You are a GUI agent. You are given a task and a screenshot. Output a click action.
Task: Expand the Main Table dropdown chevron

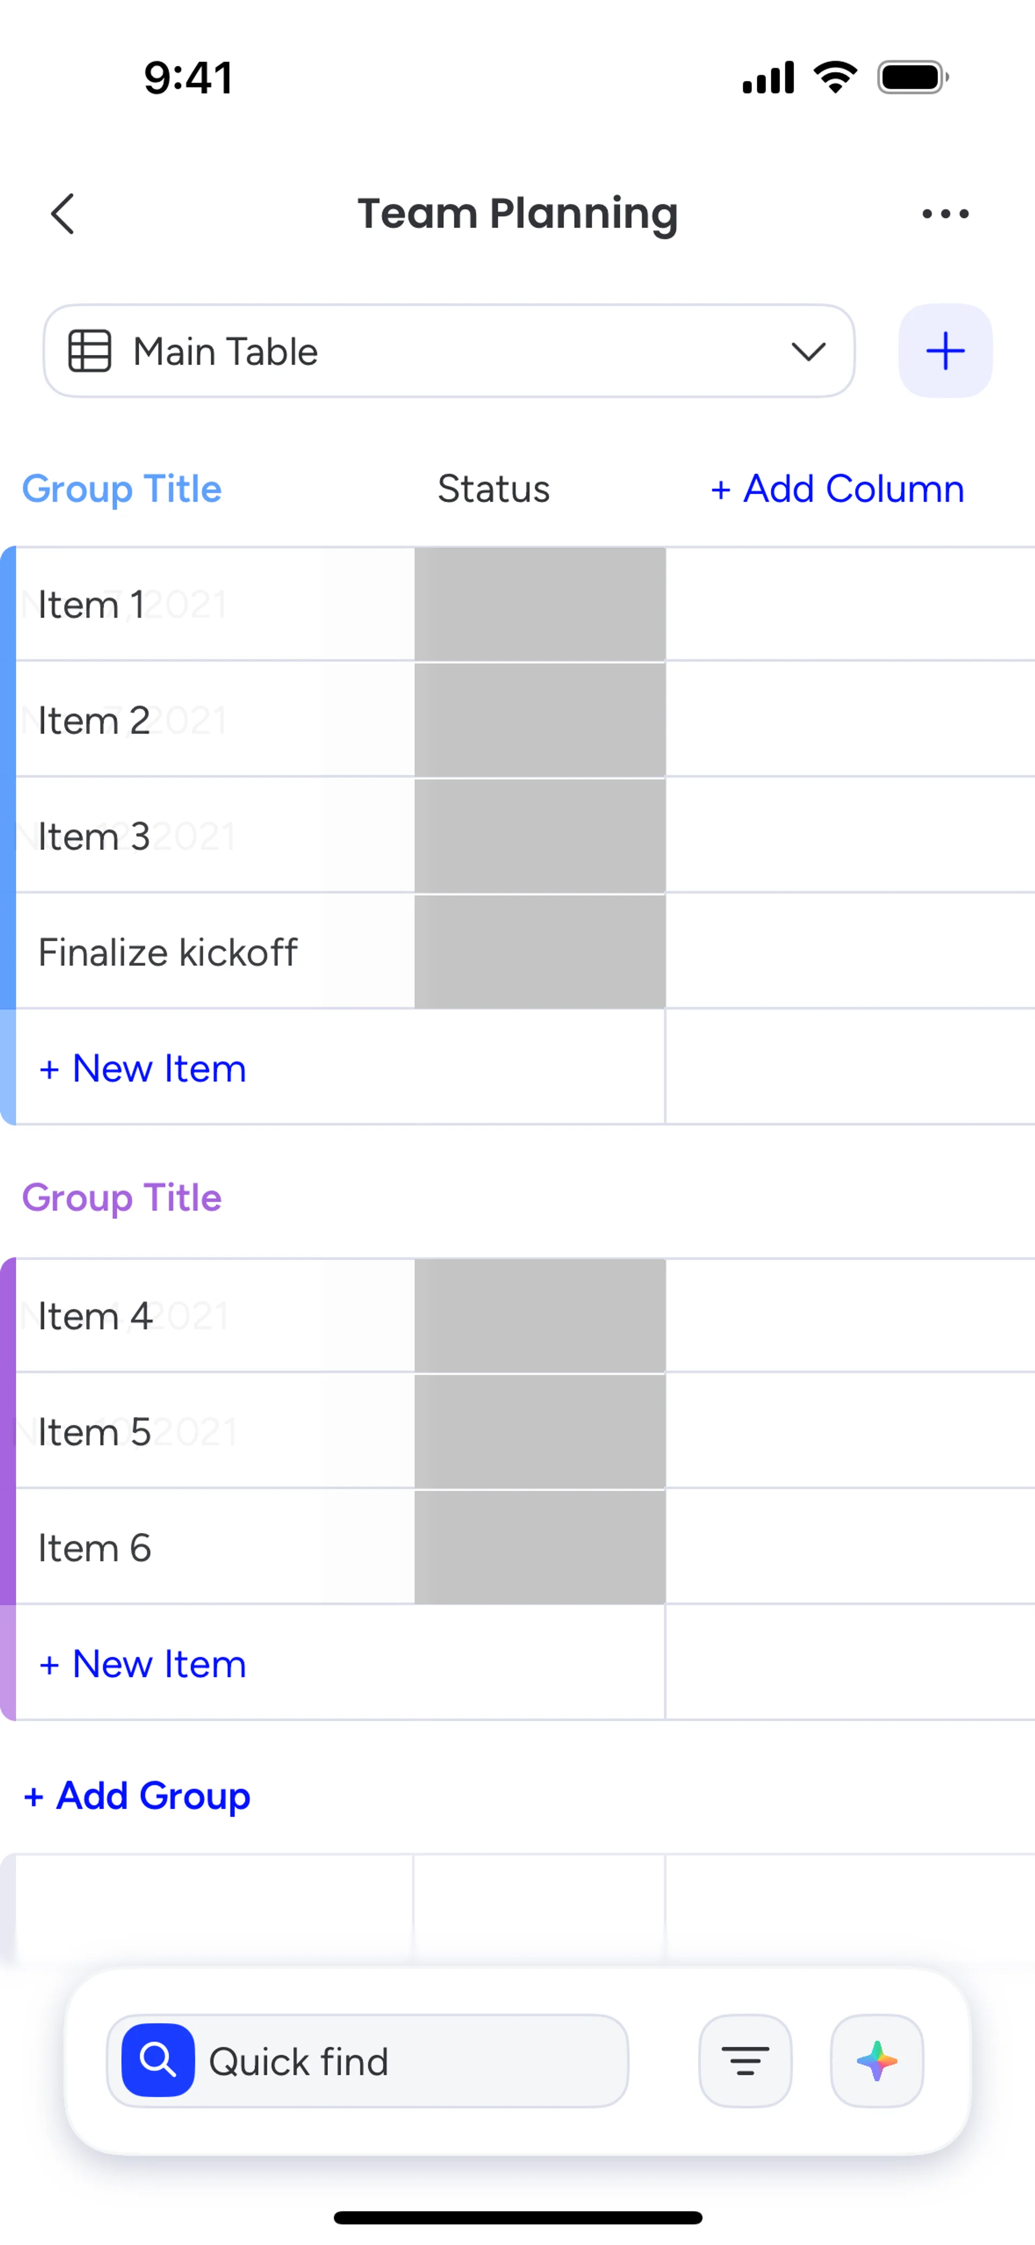tap(809, 351)
